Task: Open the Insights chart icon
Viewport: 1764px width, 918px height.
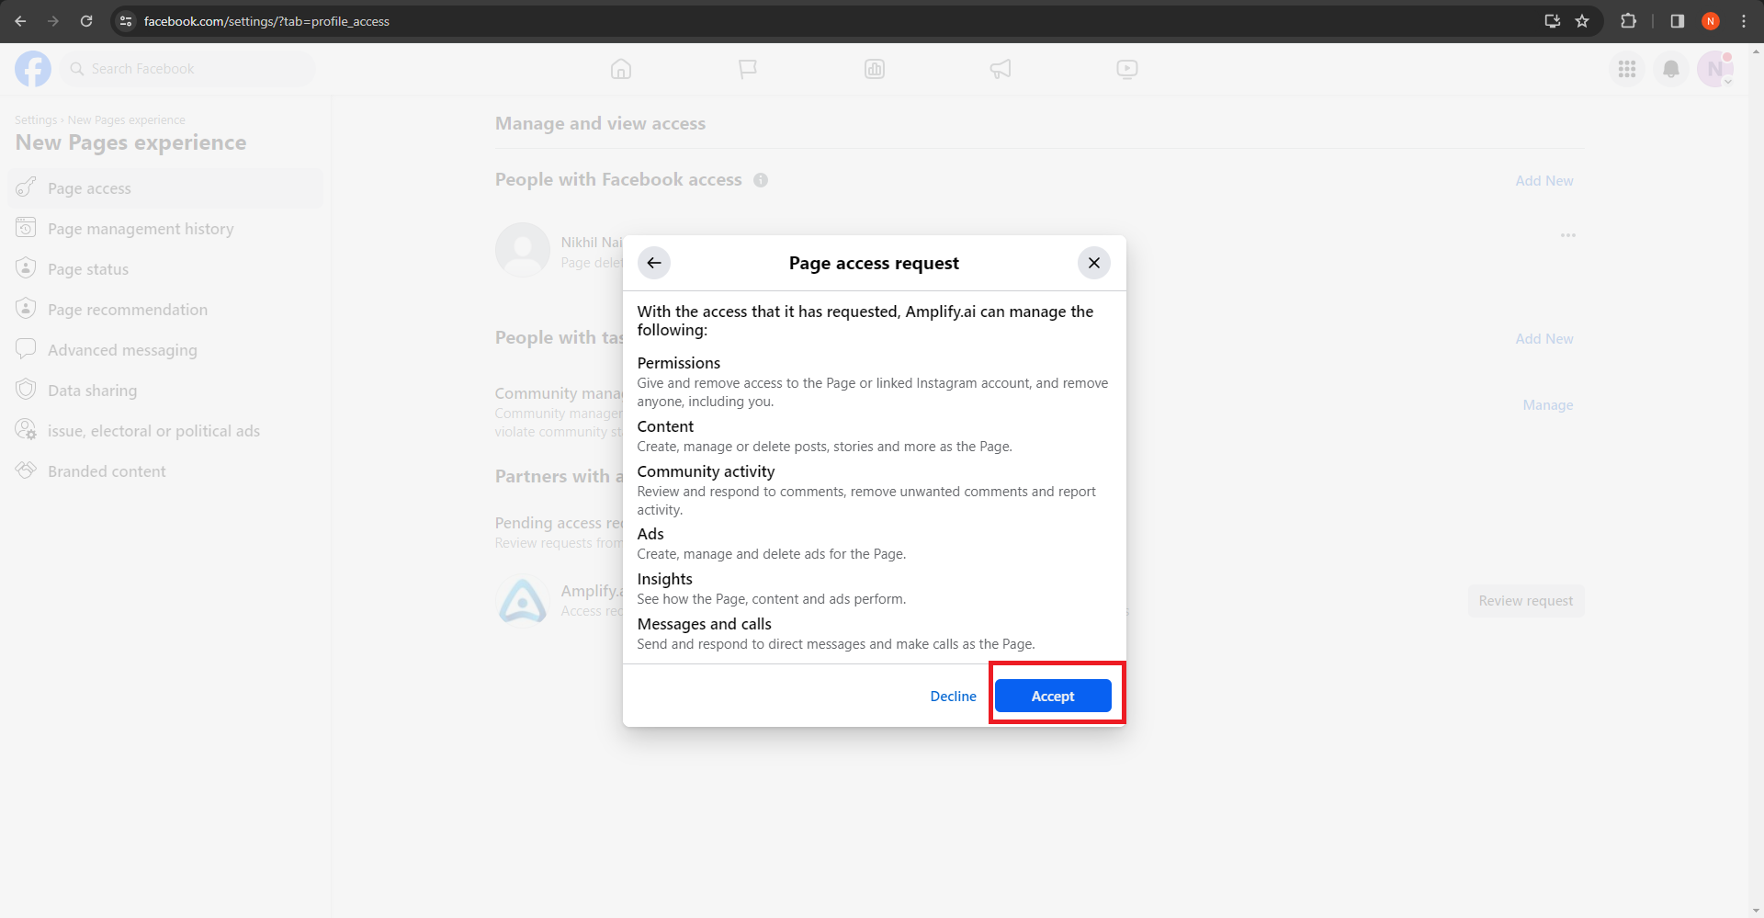Action: pyautogui.click(x=875, y=69)
